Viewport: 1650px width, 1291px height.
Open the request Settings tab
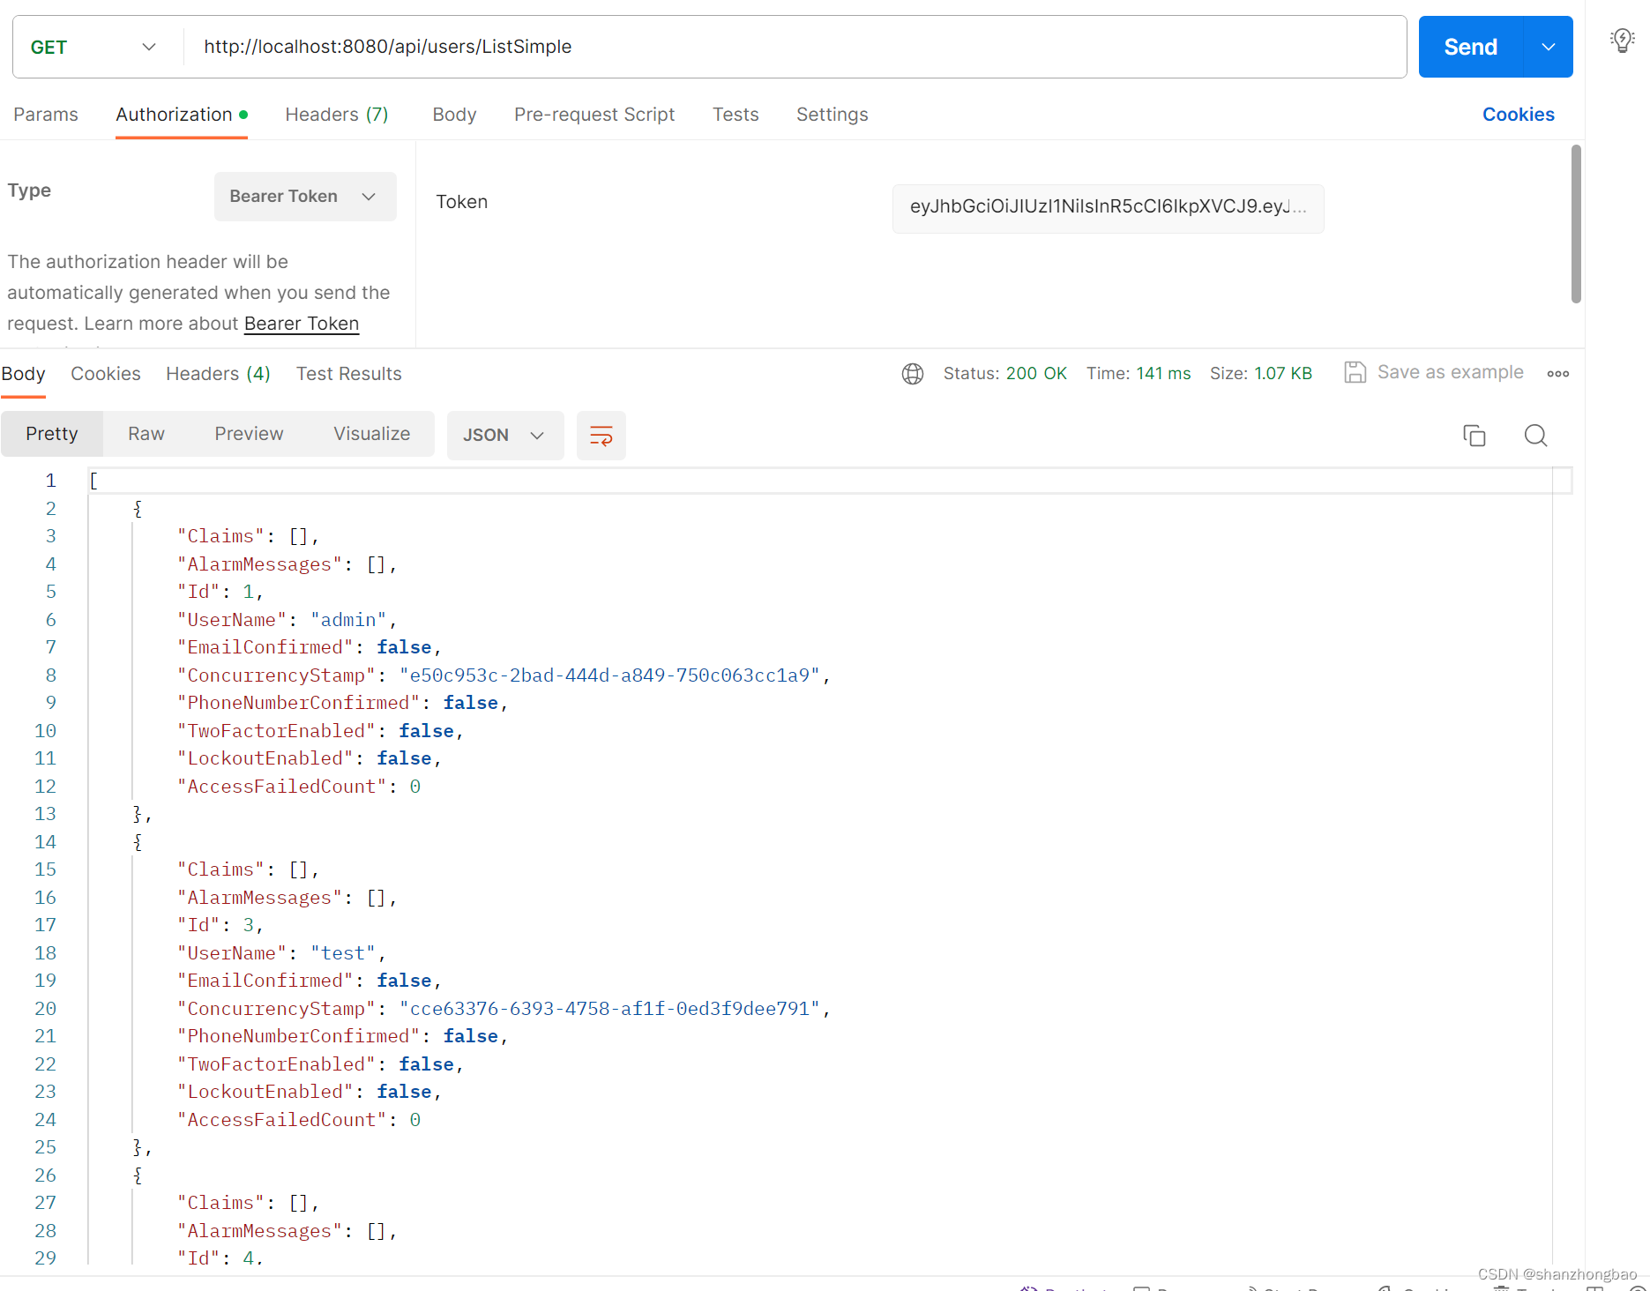point(831,114)
